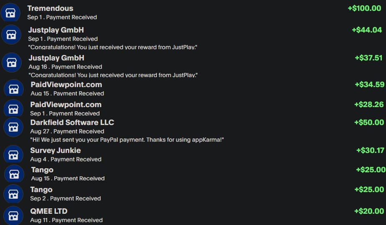Select merchant icon for PaidViewpoint.com Aug 15 payment
386x225 pixels.
(x=14, y=89)
